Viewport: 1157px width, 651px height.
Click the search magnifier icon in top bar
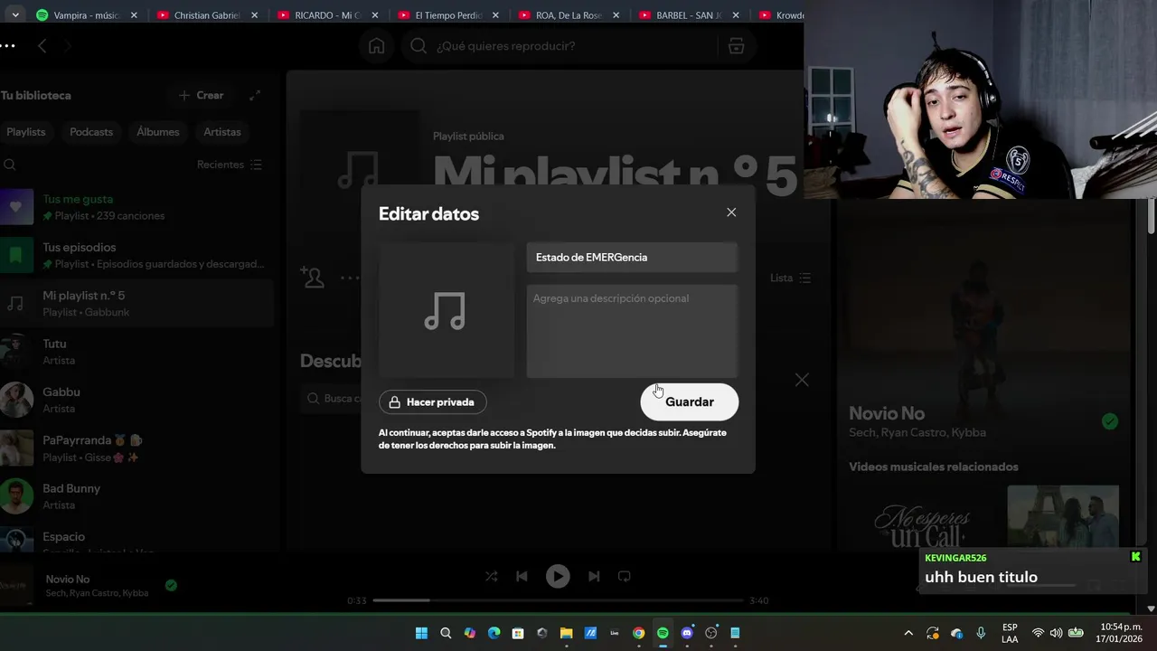(x=419, y=46)
